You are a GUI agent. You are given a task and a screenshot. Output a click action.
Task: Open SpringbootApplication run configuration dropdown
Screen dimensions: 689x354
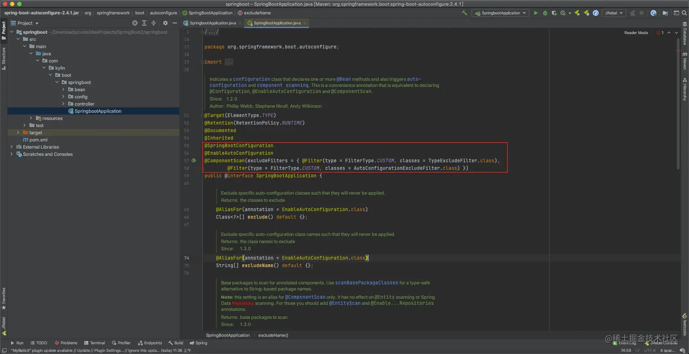500,13
